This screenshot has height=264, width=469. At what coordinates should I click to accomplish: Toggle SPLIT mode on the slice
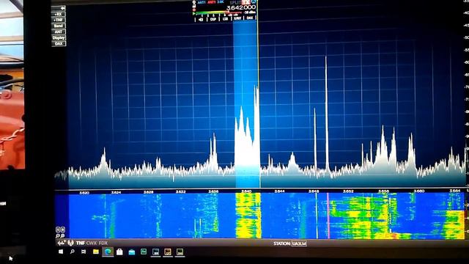(x=236, y=2)
